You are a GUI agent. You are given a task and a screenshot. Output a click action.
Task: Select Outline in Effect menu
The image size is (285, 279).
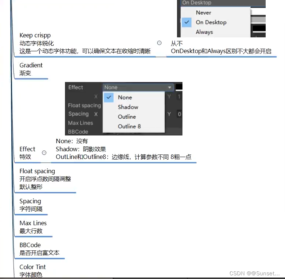tap(127, 117)
